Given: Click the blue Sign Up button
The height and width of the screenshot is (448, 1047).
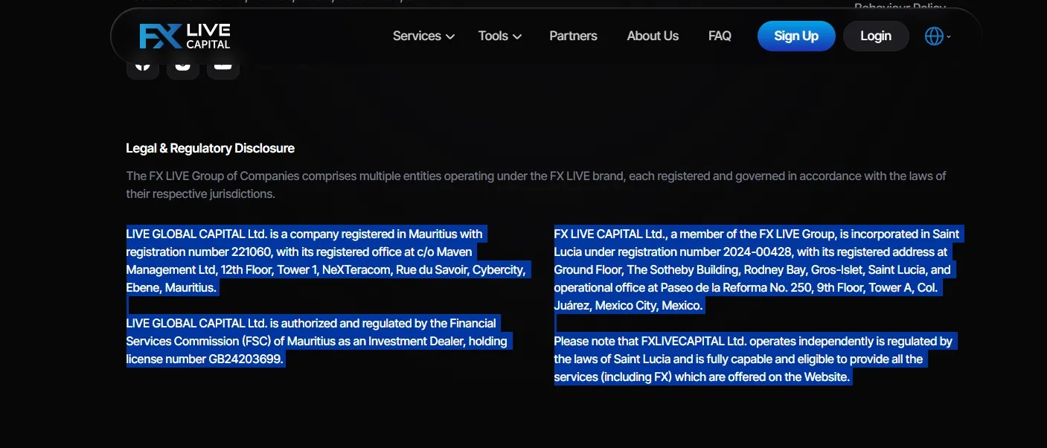Looking at the screenshot, I should [796, 36].
